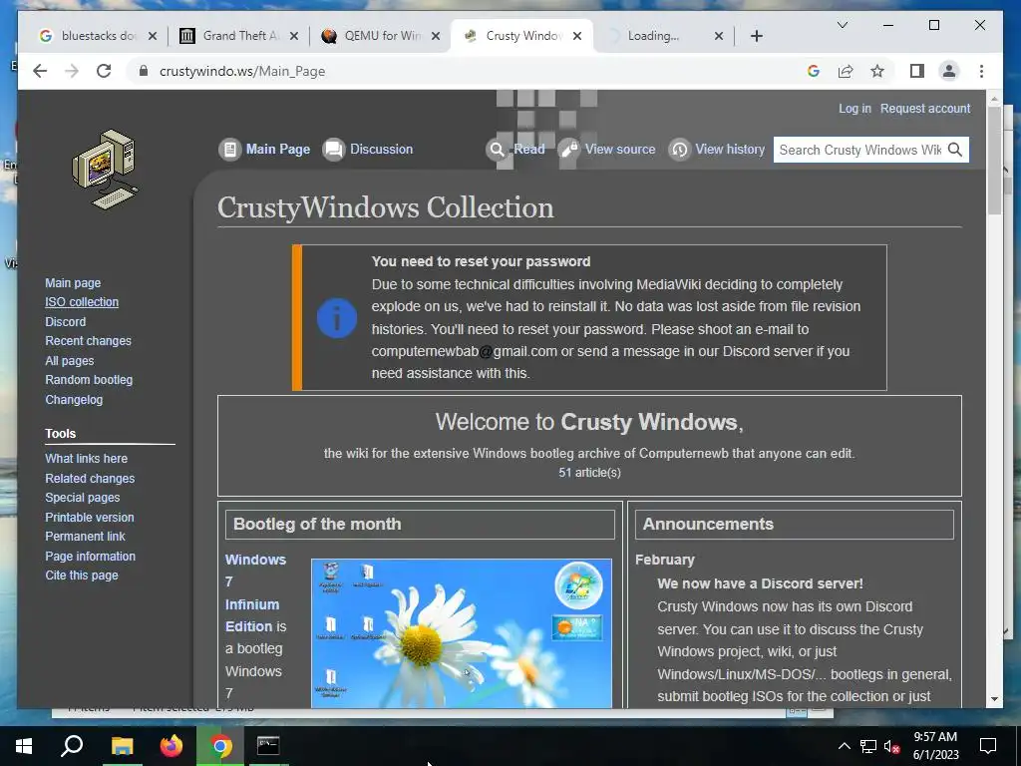Screen dimensions: 1021x766
Task: Click the Chrome taskbar icon
Action: [x=220, y=746]
